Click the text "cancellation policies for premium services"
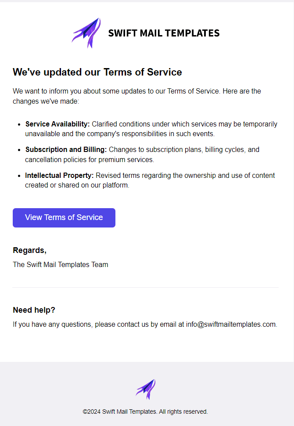The width and height of the screenshot is (294, 426). [x=89, y=159]
